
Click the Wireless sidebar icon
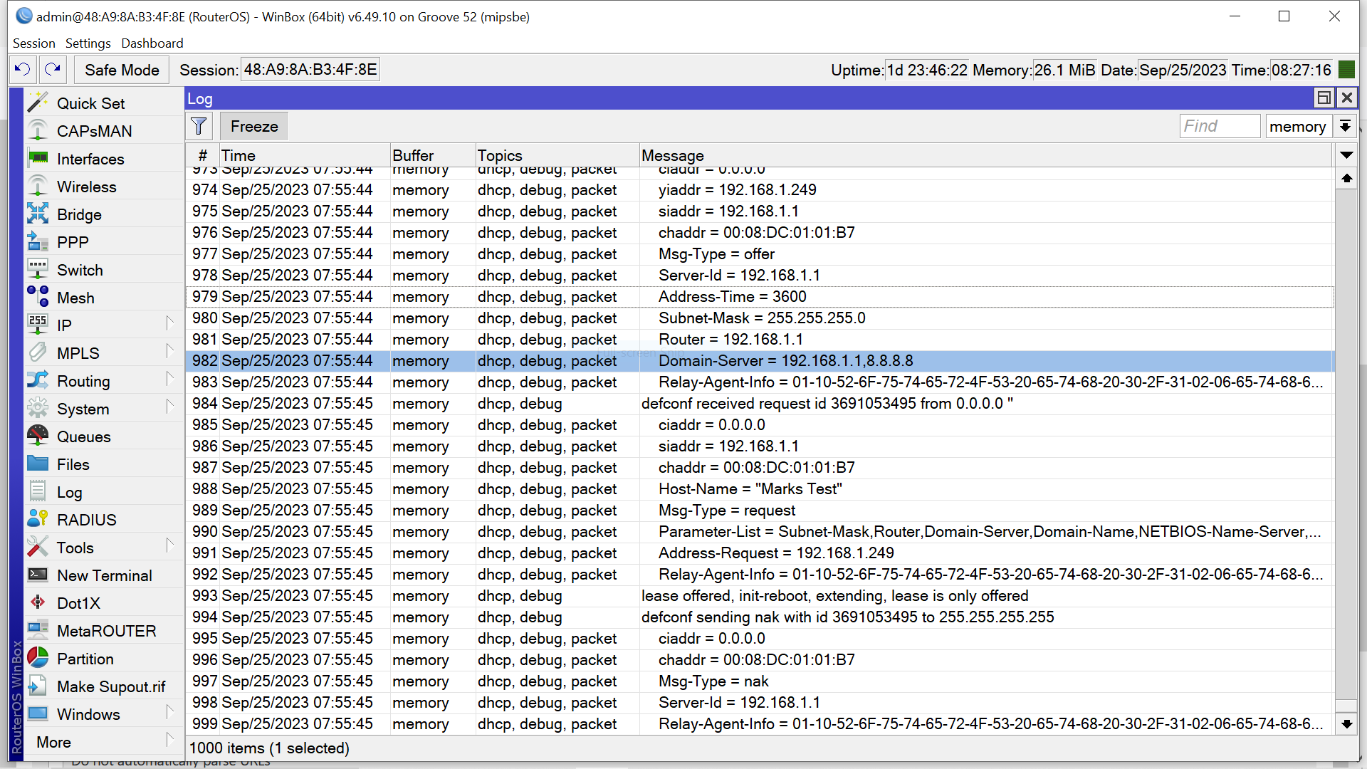38,187
